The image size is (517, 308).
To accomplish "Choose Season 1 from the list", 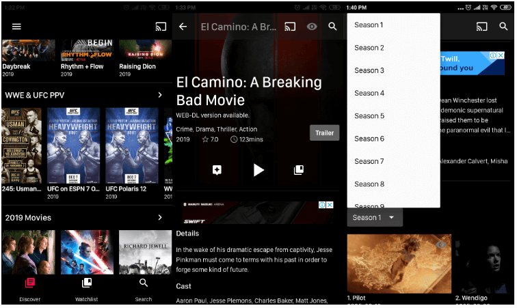I will (393, 25).
